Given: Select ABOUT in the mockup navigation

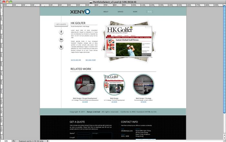Looking at the screenshot, I should tap(106, 12).
